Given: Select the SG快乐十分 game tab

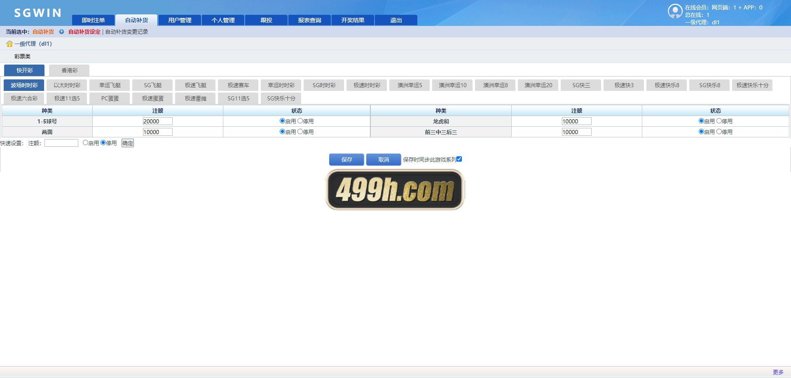Looking at the screenshot, I should click(x=281, y=98).
